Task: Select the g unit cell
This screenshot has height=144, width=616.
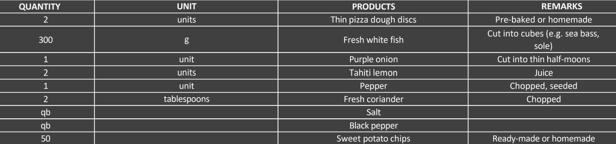Action: (186, 40)
